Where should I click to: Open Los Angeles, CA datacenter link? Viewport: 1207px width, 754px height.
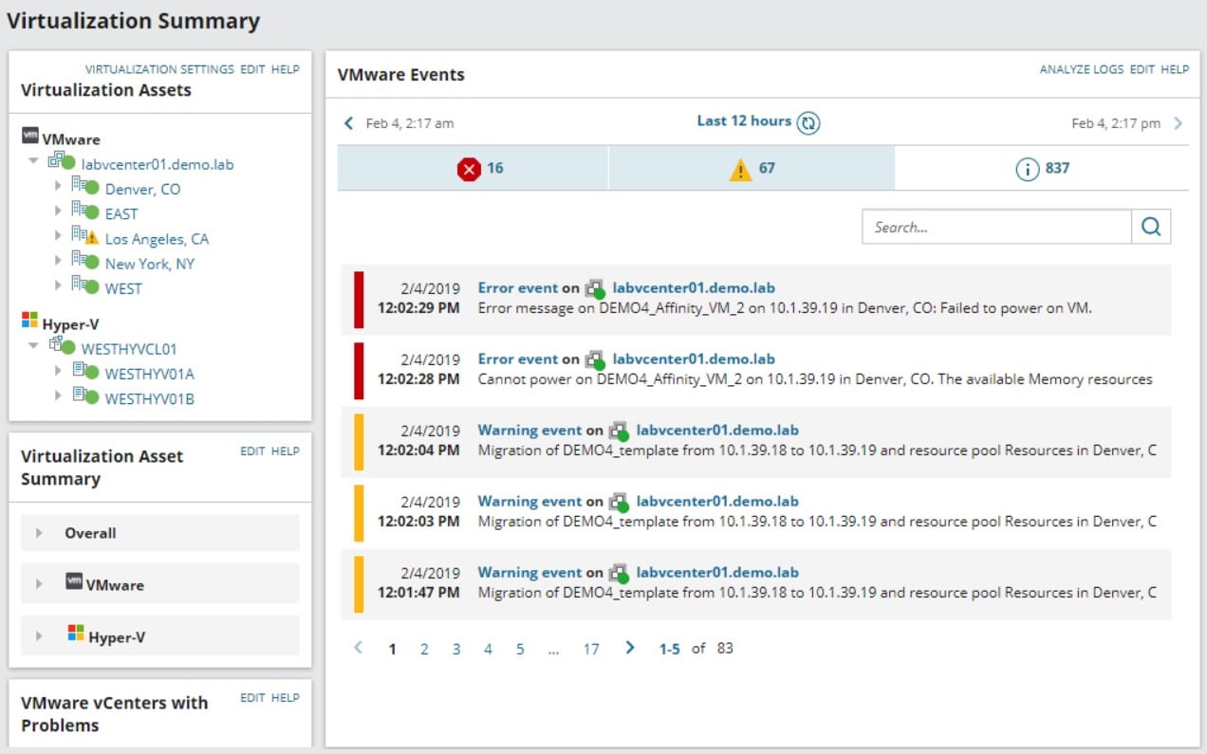click(157, 239)
